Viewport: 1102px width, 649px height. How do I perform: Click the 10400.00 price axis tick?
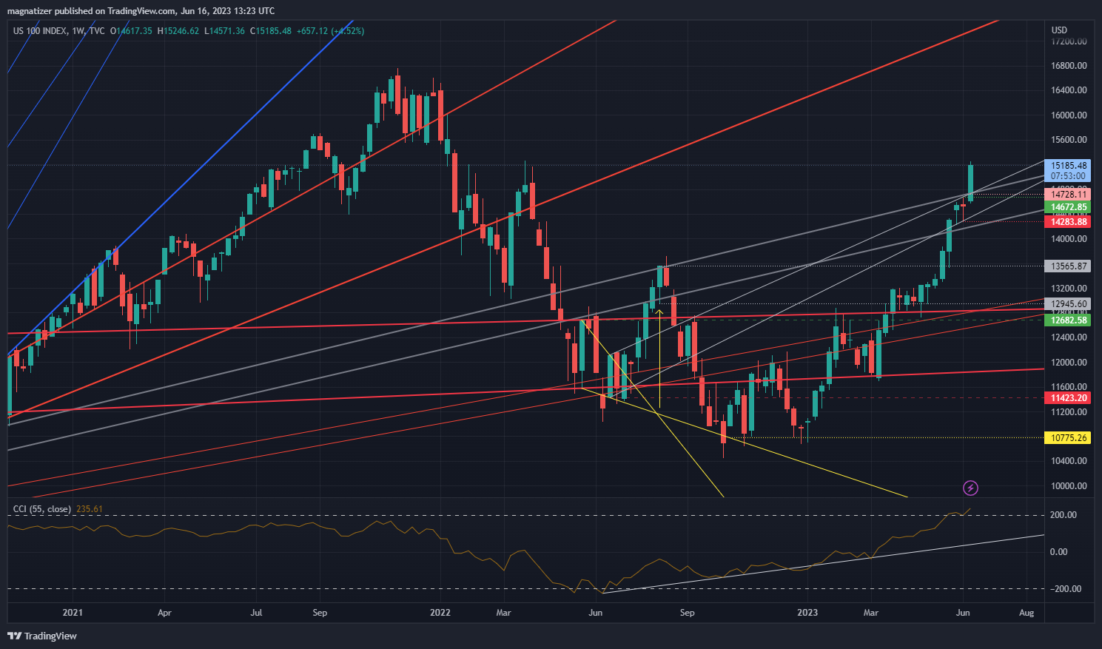pyautogui.click(x=1069, y=461)
